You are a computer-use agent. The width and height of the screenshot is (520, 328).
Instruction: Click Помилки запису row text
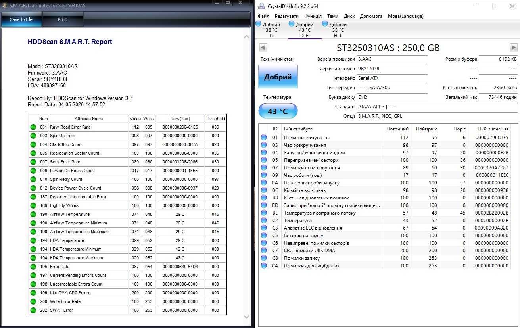(x=301, y=258)
